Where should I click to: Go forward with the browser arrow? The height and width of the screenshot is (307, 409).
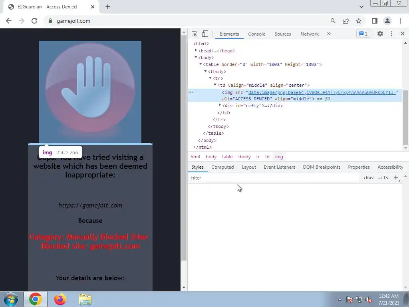(x=22, y=21)
